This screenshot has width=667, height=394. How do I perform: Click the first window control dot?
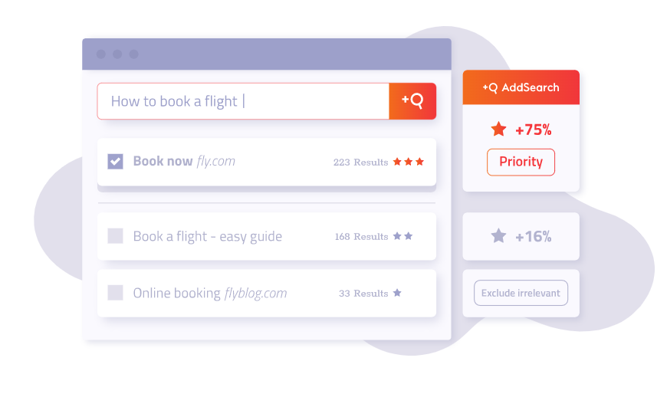coord(100,54)
